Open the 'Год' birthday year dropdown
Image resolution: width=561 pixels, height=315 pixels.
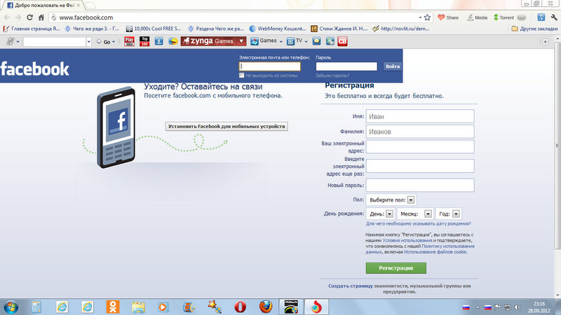pyautogui.click(x=449, y=213)
